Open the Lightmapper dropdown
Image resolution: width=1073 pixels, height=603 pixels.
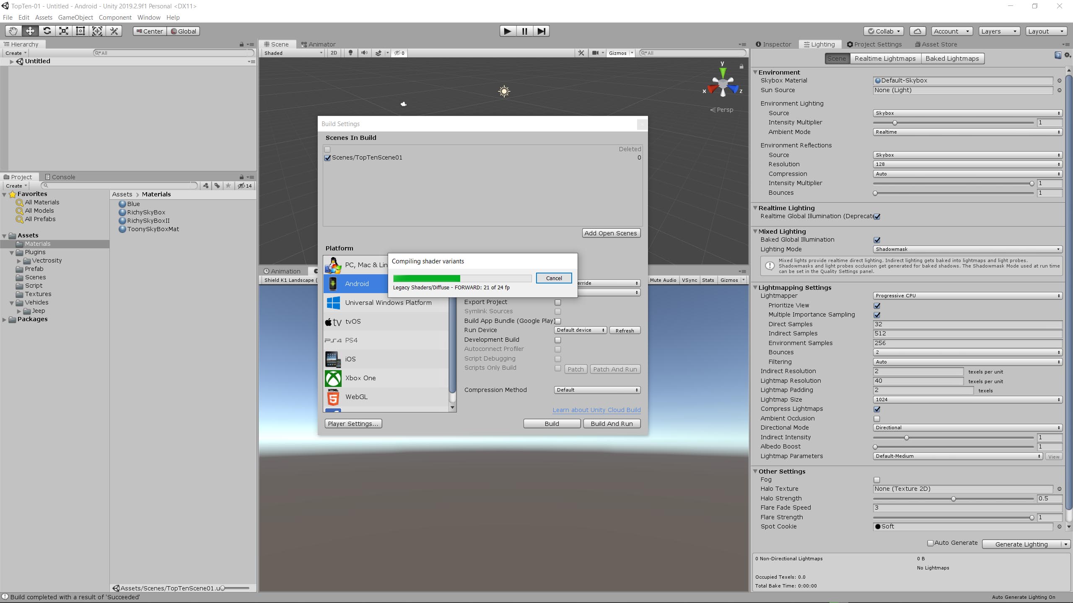(x=967, y=296)
